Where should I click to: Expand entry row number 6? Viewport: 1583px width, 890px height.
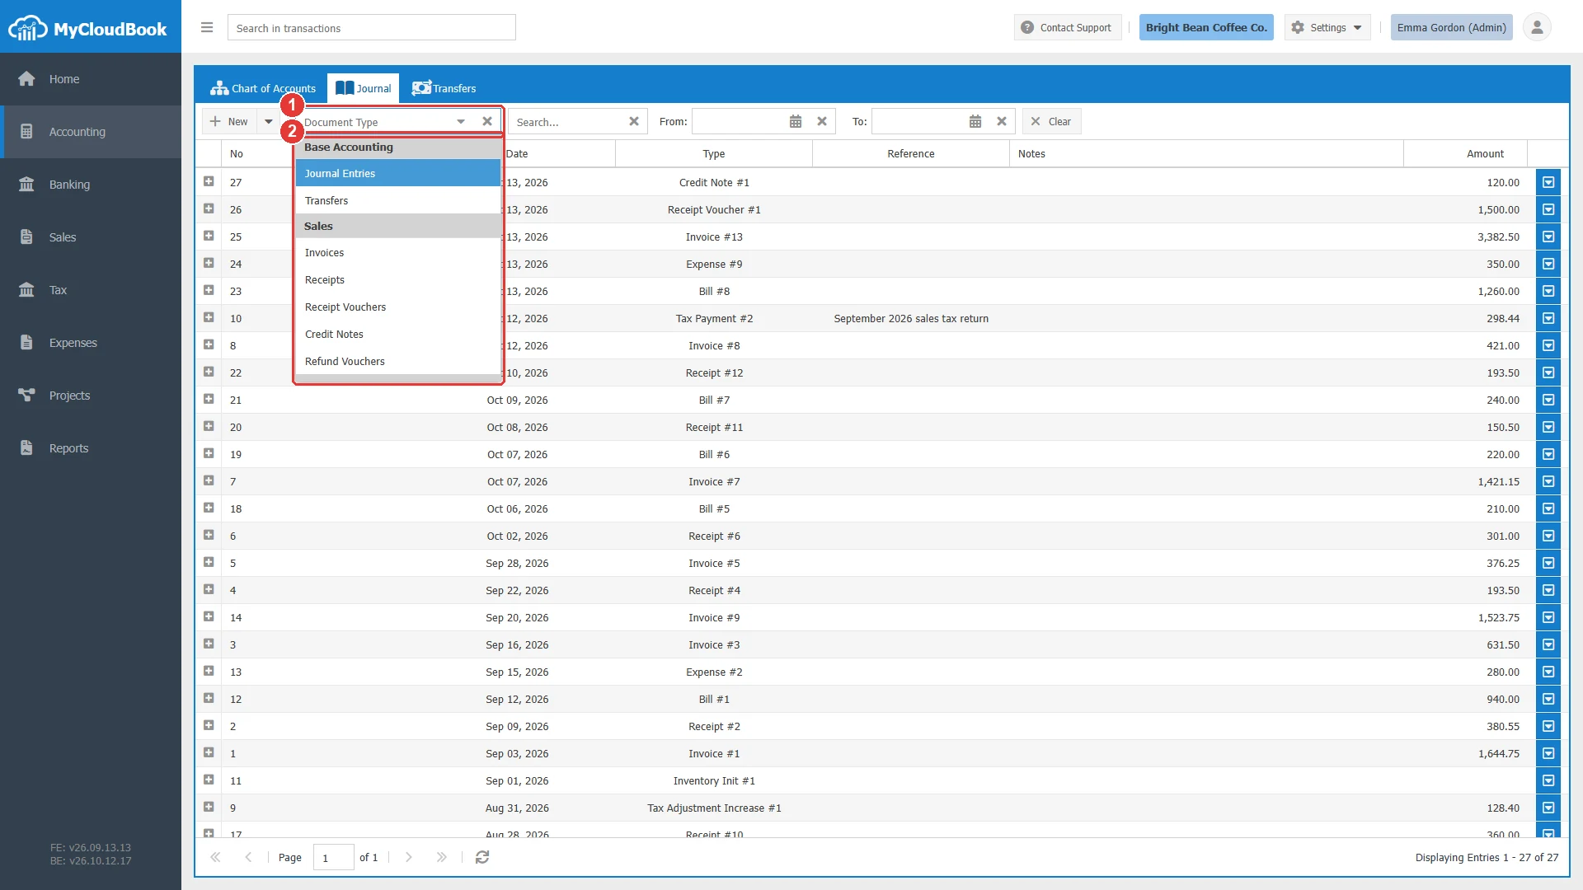tap(209, 535)
